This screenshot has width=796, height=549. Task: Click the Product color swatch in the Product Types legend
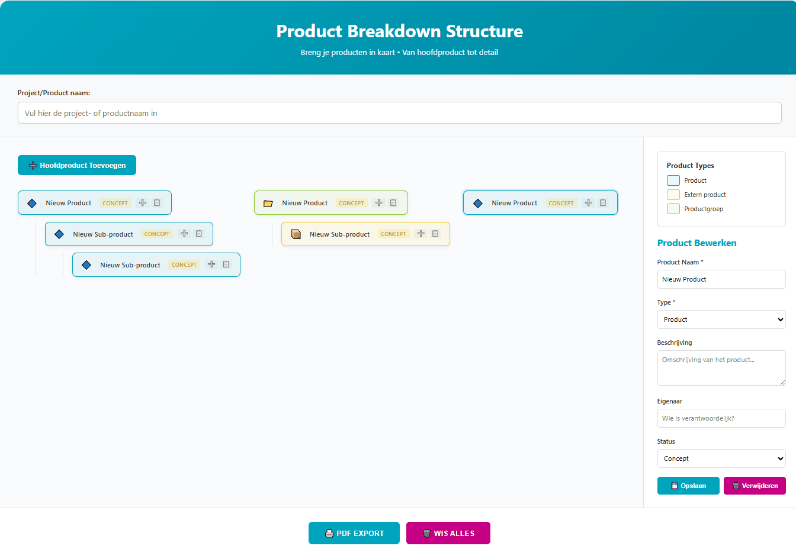673,180
